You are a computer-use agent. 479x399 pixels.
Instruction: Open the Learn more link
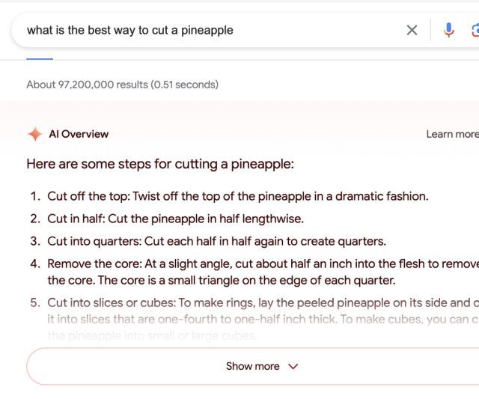click(452, 134)
